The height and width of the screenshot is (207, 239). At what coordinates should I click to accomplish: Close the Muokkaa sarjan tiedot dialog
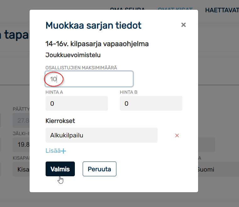(183, 25)
